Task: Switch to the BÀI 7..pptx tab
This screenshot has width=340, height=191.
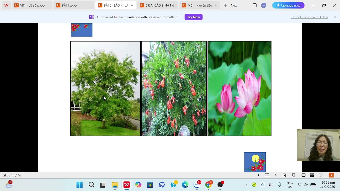Action: 74,5
